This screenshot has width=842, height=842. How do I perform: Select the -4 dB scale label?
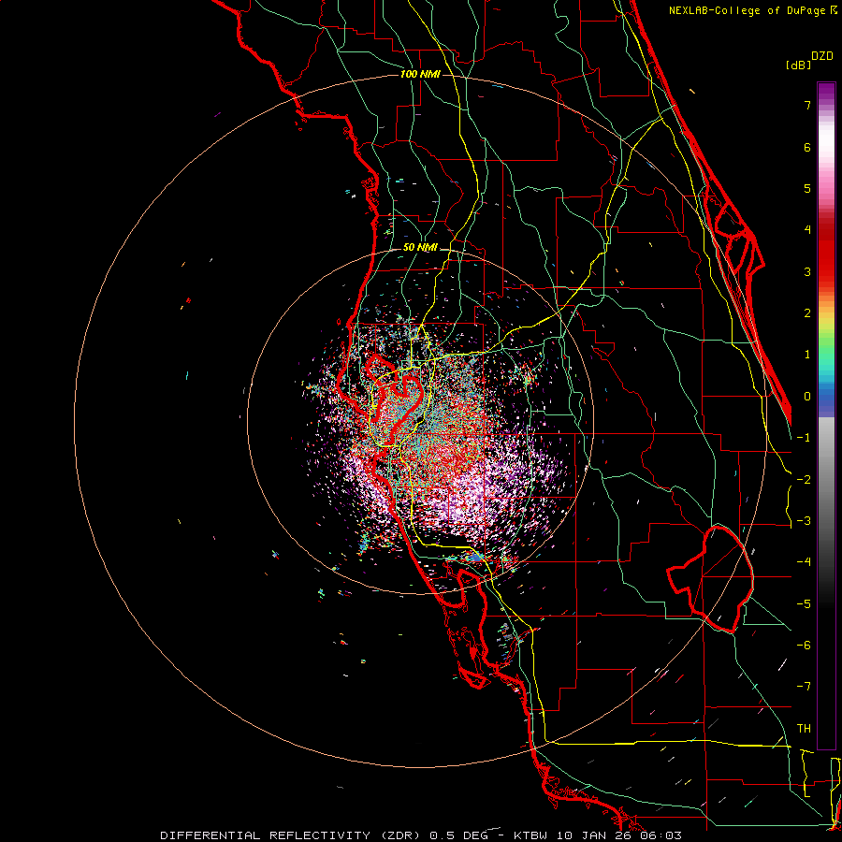click(x=804, y=562)
